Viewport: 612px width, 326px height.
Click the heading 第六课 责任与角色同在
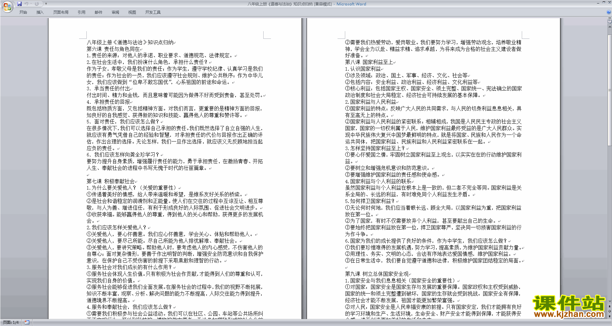pos(113,49)
